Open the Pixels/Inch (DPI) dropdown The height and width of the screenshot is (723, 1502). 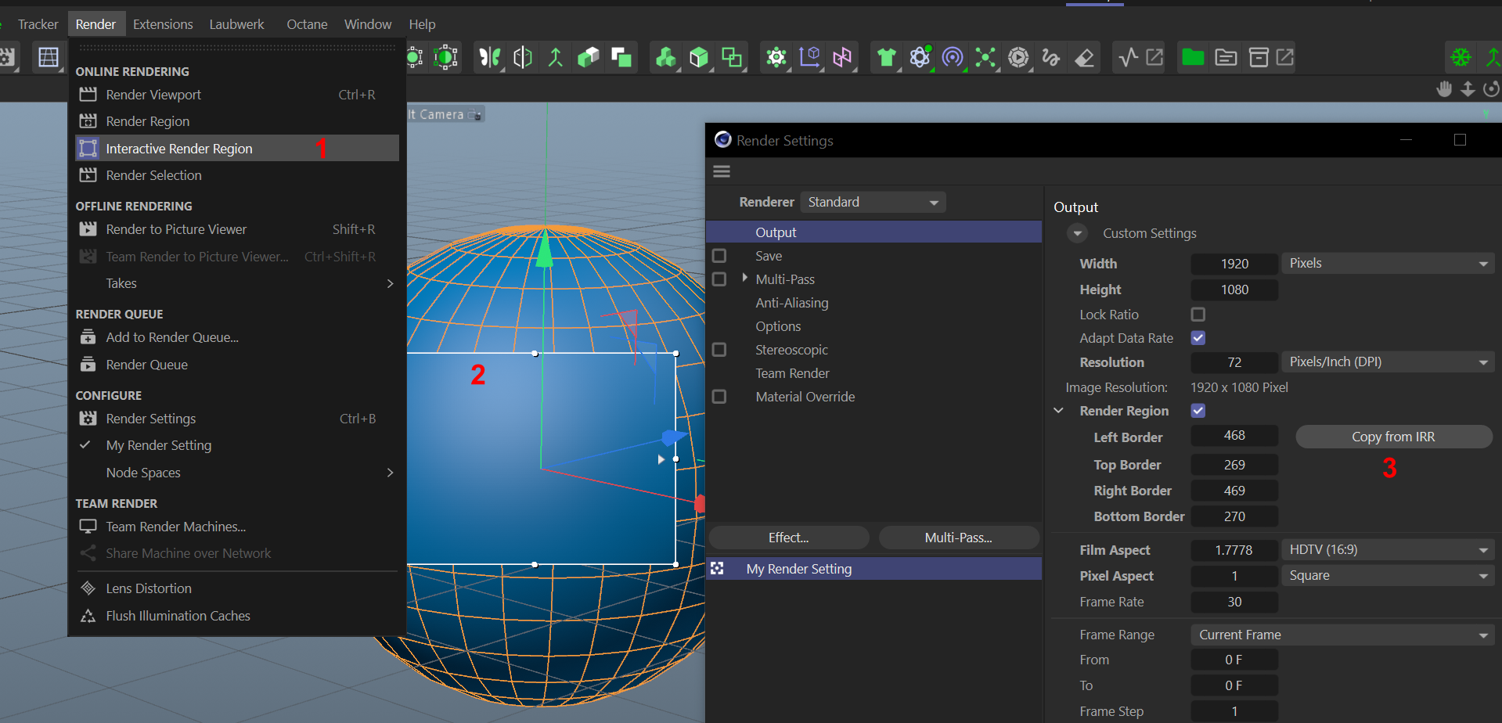coord(1388,362)
